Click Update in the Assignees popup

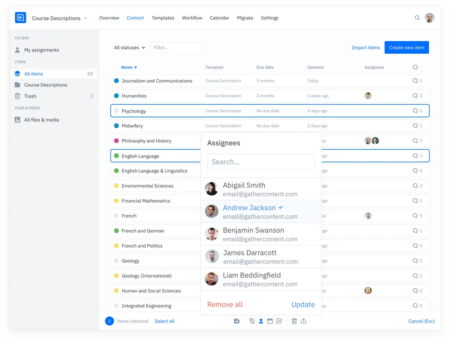(x=303, y=304)
